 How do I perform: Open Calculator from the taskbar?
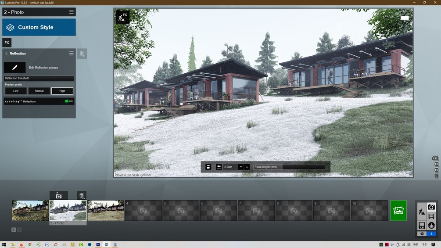point(115,244)
